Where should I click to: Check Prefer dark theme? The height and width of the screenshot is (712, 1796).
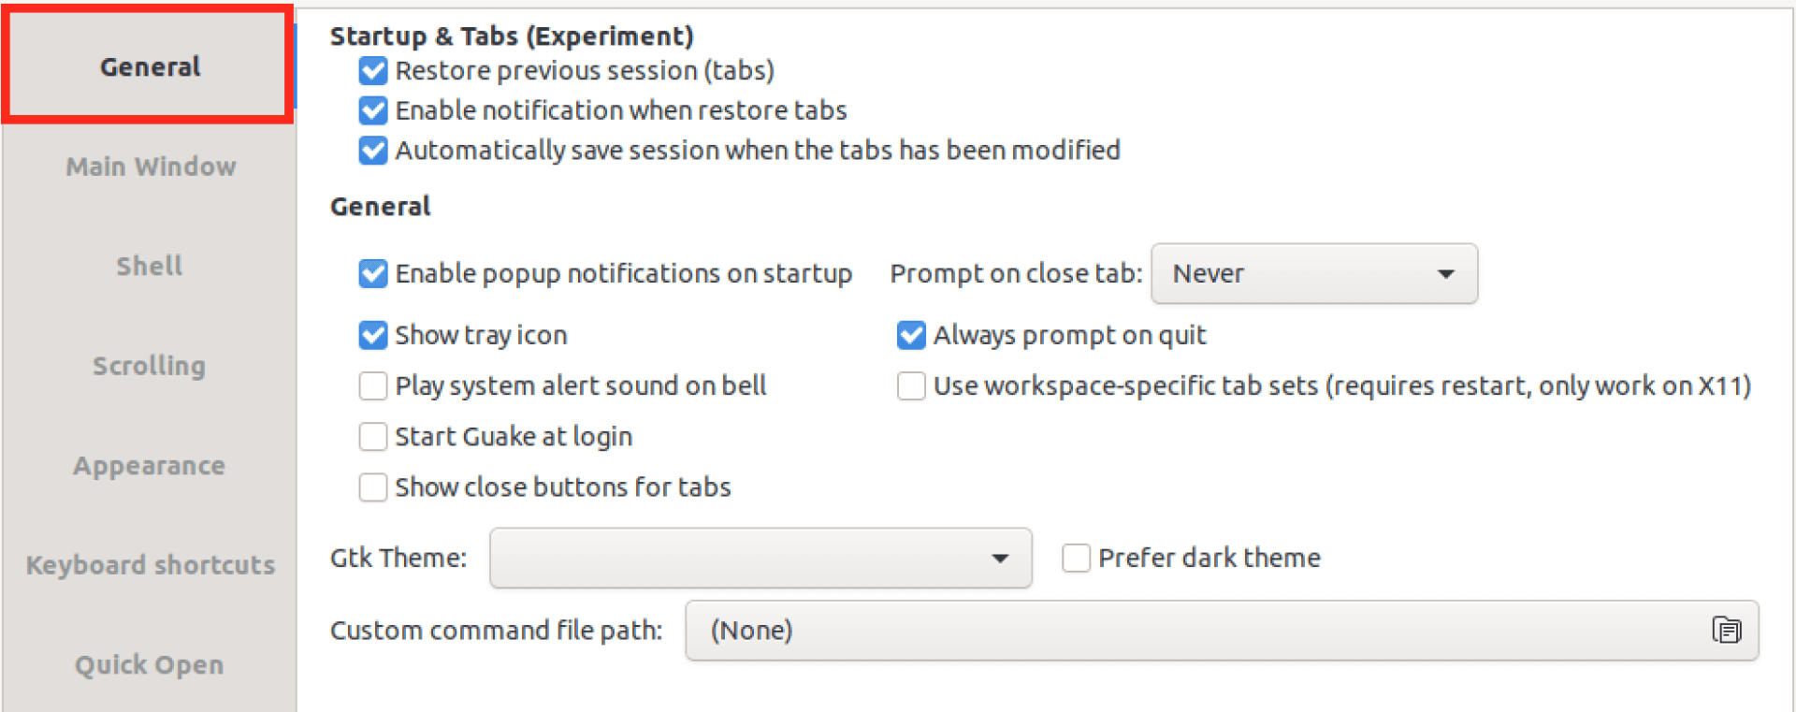[x=1076, y=558]
